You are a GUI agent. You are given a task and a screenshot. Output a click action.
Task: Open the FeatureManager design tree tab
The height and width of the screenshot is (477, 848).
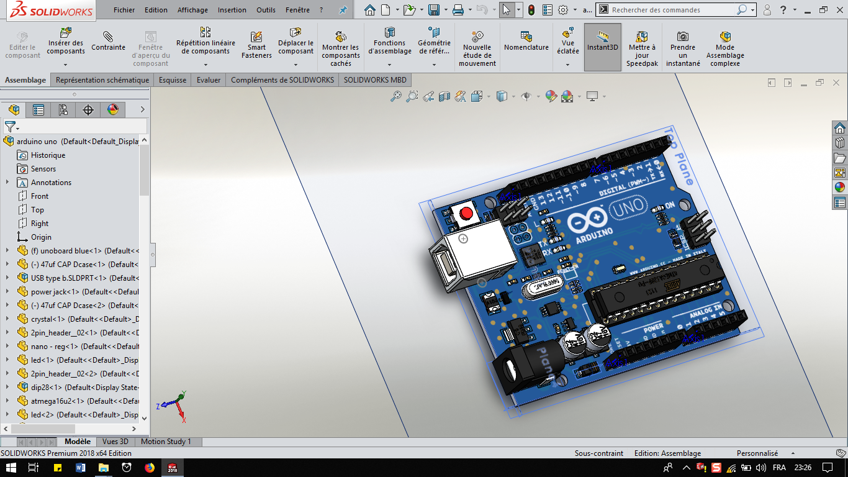pyautogui.click(x=14, y=110)
